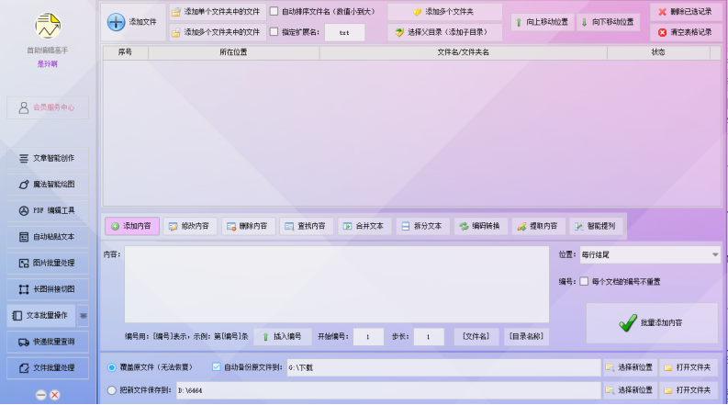728x405 pixels.
Task: Switch to the 编码转换 tab
Action: point(481,226)
